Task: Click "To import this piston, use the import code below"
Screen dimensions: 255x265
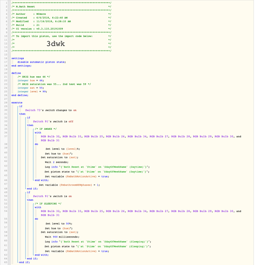Action: click(x=54, y=36)
